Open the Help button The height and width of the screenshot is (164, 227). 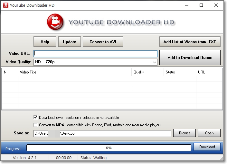pyautogui.click(x=45, y=42)
